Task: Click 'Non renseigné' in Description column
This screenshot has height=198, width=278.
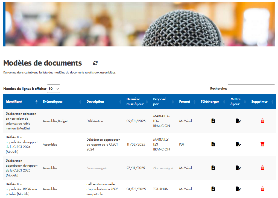Action: point(96,168)
